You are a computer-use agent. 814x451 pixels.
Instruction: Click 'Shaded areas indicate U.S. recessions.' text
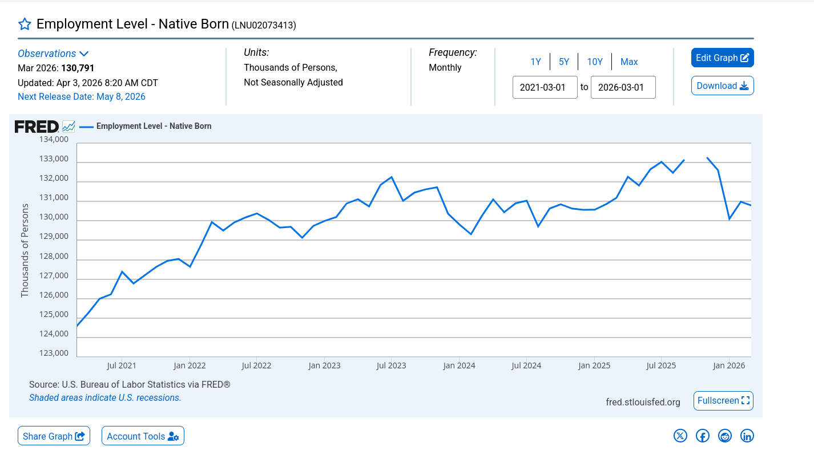pos(105,398)
